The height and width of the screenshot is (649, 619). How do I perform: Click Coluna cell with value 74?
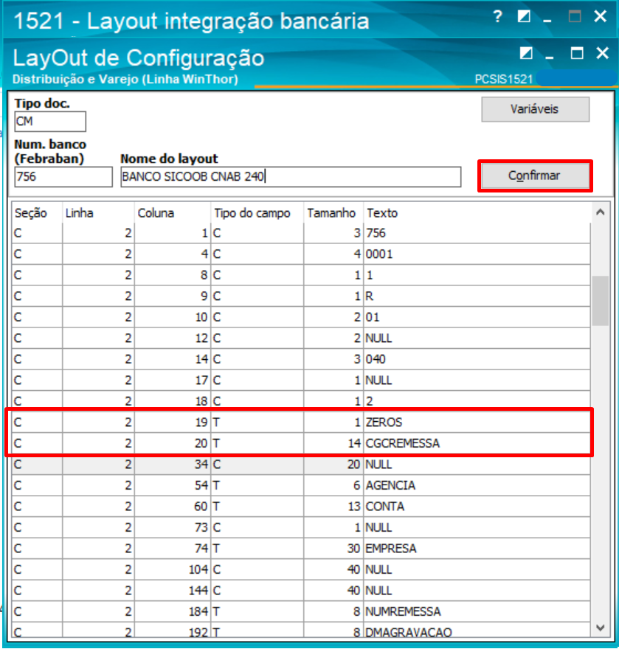[172, 549]
